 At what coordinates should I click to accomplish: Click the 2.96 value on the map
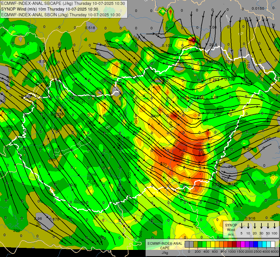pyautogui.click(x=38, y=219)
